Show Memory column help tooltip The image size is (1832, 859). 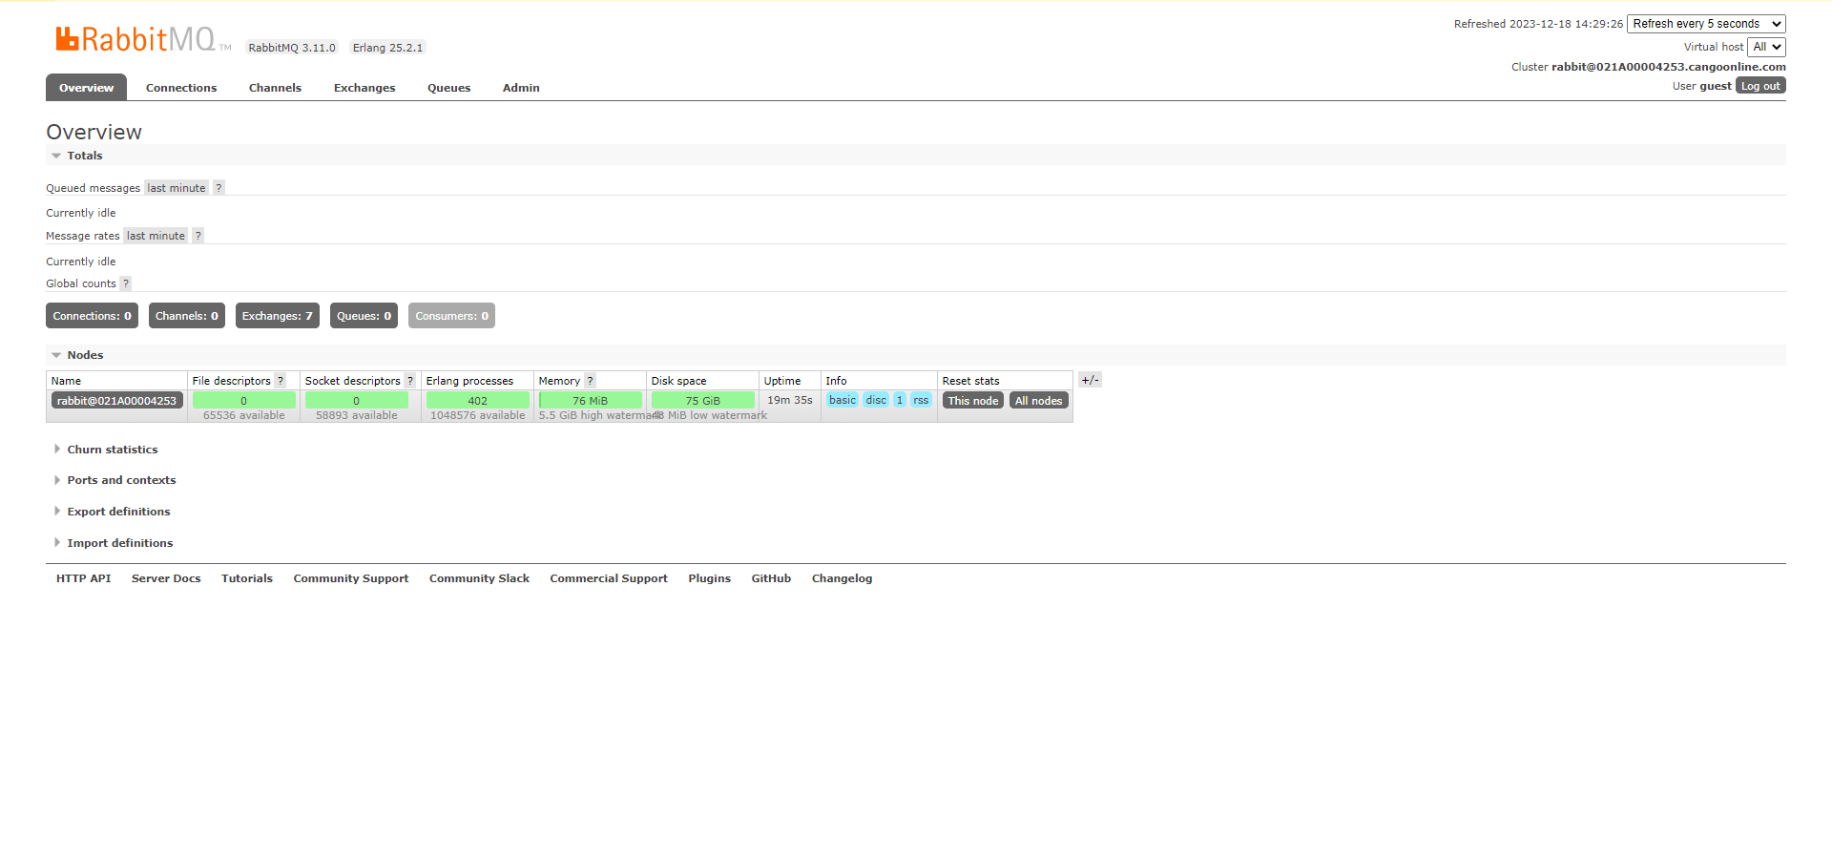pyautogui.click(x=590, y=381)
